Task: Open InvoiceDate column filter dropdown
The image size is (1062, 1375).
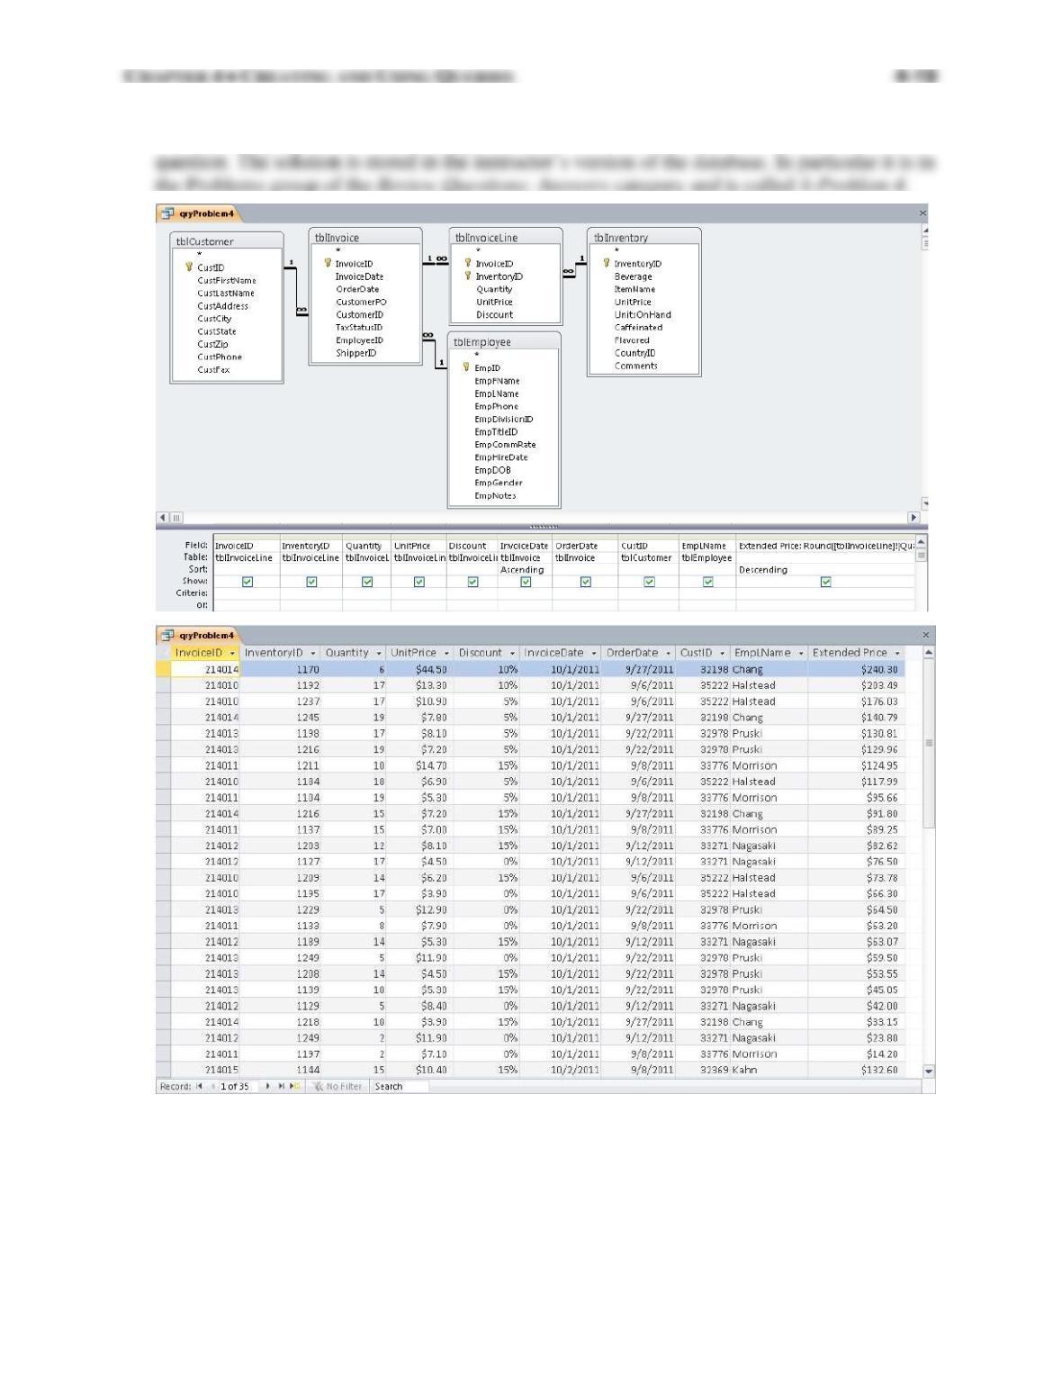Action: click(x=594, y=653)
